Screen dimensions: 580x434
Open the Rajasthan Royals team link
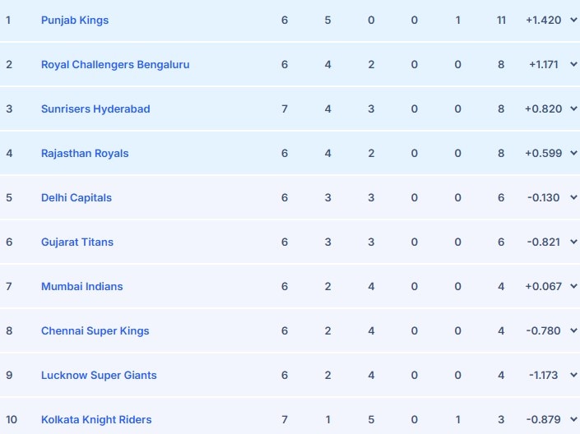(x=85, y=153)
